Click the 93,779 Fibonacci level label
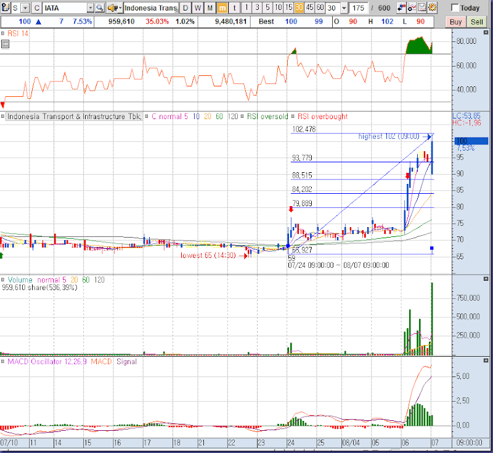The image size is (493, 453). [302, 158]
